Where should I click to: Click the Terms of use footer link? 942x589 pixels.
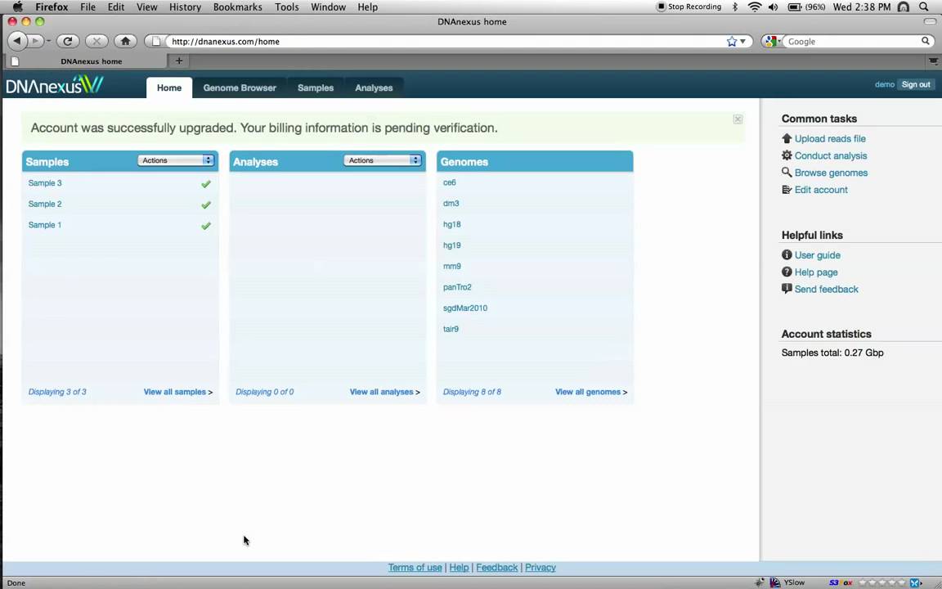(415, 568)
